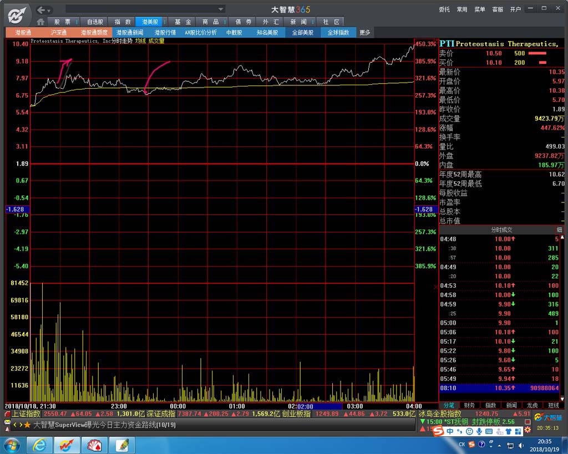The width and height of the screenshot is (568, 454).
Task: Select the 龙虎 bottom tab
Action: [x=532, y=405]
